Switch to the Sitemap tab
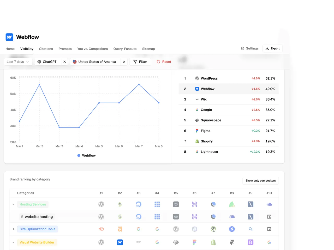334x250 pixels. (x=148, y=49)
